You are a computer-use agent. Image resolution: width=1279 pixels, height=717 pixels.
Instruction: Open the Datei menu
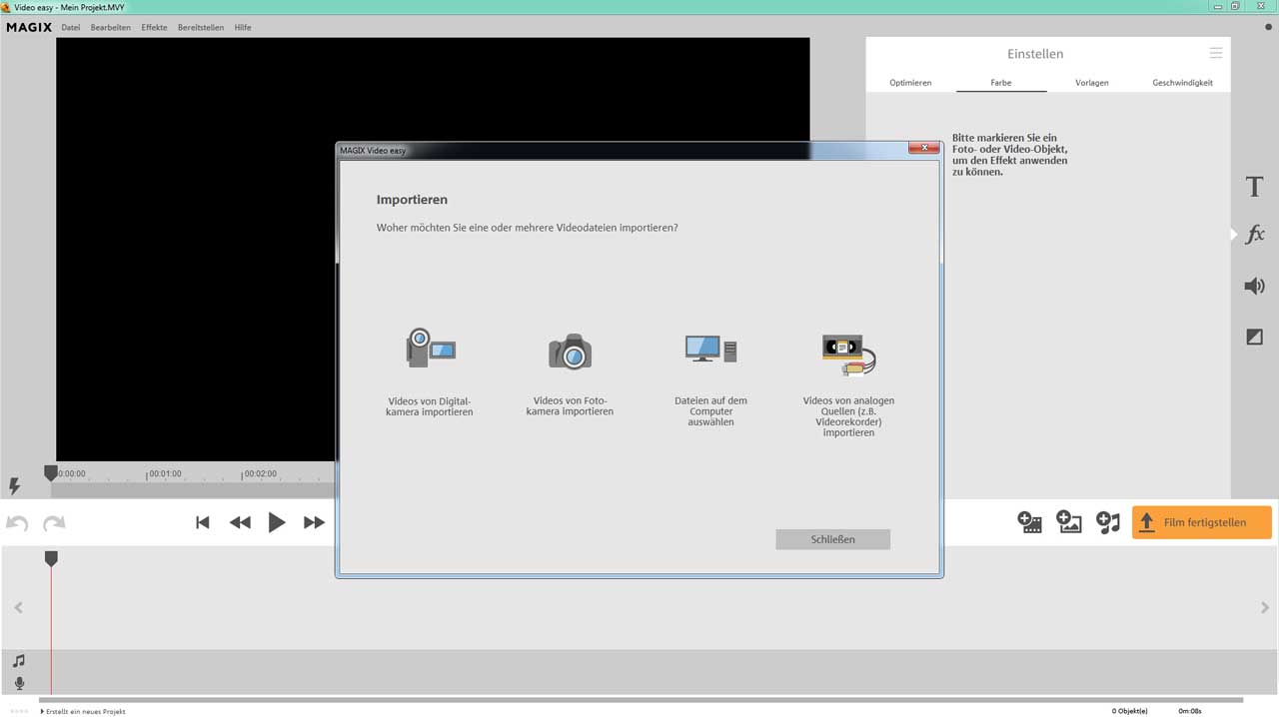pos(70,28)
